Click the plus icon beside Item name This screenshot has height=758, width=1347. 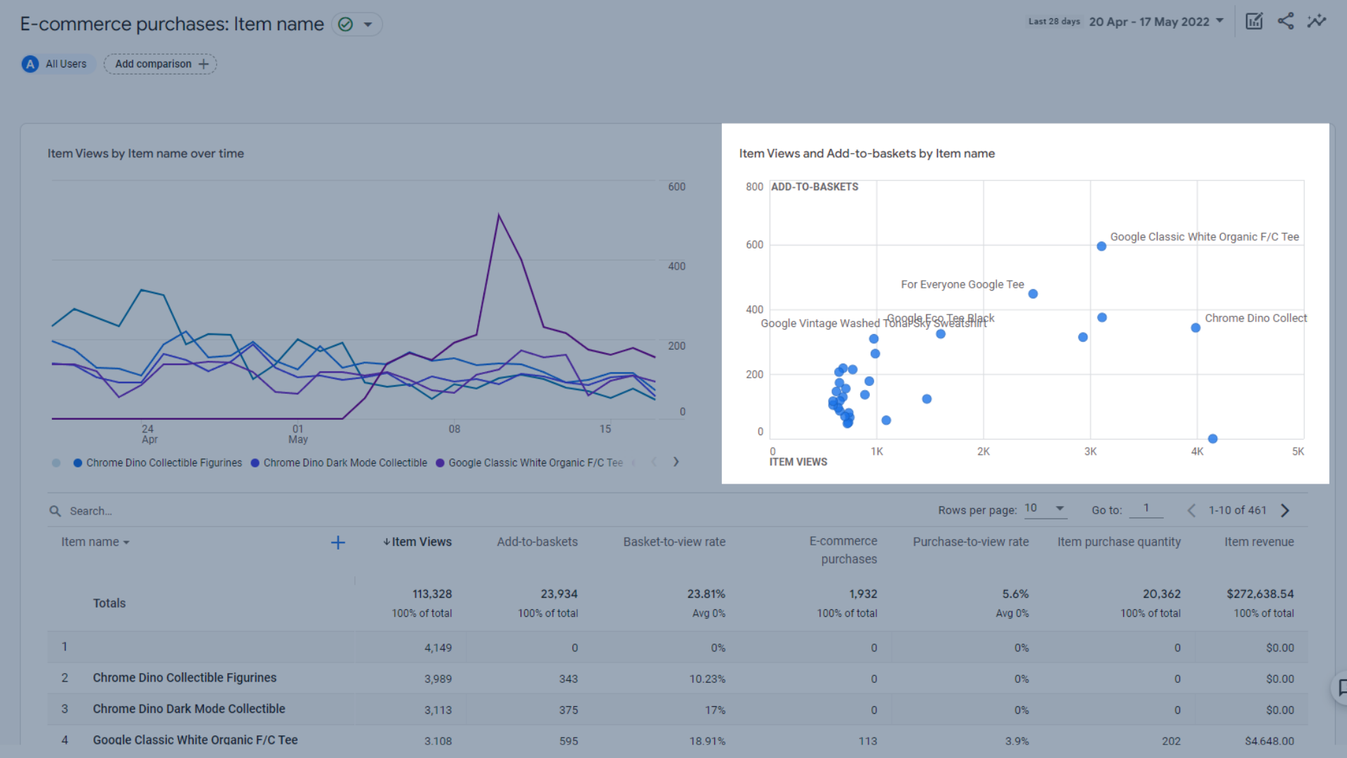pyautogui.click(x=337, y=543)
